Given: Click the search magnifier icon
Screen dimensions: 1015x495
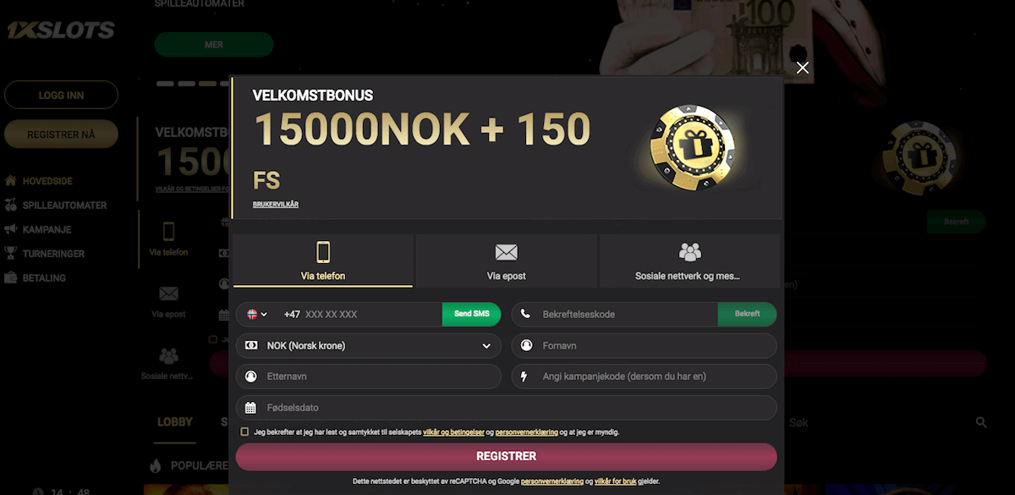Looking at the screenshot, I should (981, 422).
